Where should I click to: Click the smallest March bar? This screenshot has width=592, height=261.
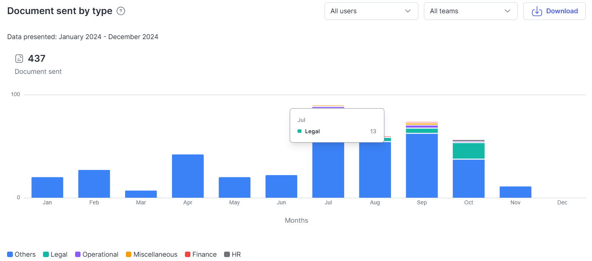click(141, 194)
